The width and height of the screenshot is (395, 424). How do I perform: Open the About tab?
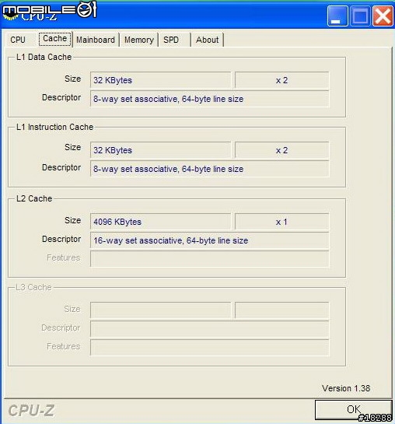pyautogui.click(x=208, y=40)
